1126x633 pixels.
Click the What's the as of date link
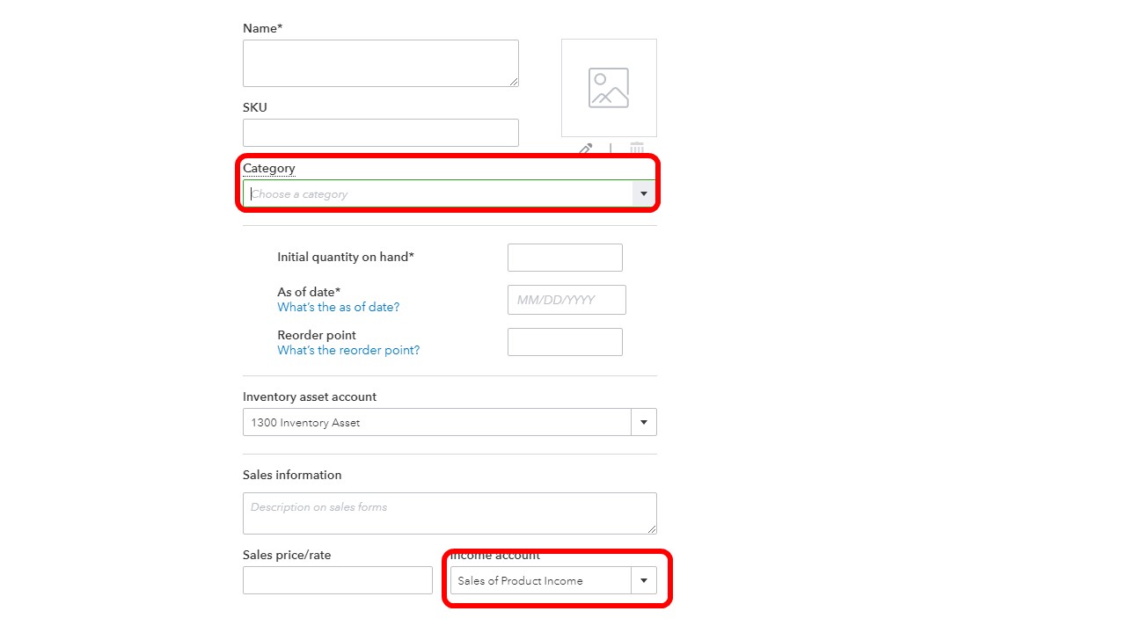click(x=338, y=307)
